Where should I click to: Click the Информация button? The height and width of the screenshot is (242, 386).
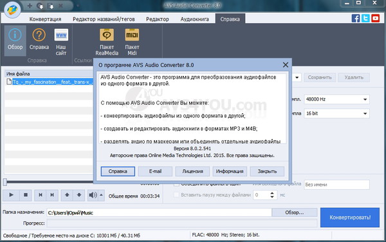(x=230, y=171)
